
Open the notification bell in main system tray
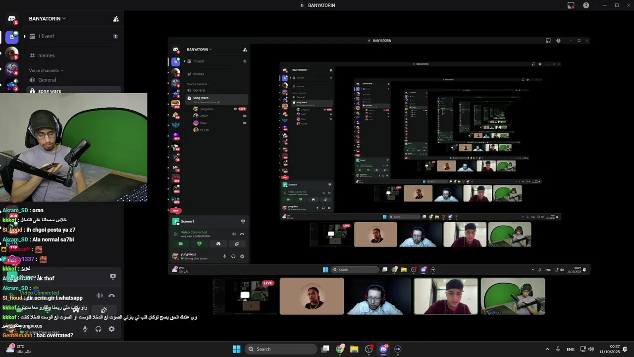click(x=625, y=349)
